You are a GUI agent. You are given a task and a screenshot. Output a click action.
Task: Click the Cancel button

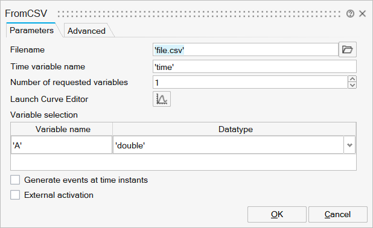(x=338, y=215)
